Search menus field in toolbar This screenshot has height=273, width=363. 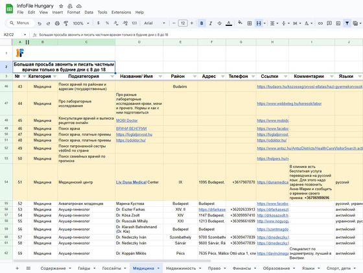[20, 23]
